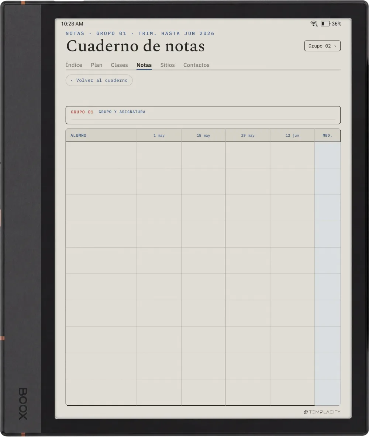This screenshot has height=437, width=369.
Task: Tap the 29 may column header
Action: click(x=248, y=136)
